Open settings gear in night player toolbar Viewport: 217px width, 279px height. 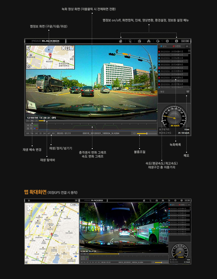click(175, 200)
